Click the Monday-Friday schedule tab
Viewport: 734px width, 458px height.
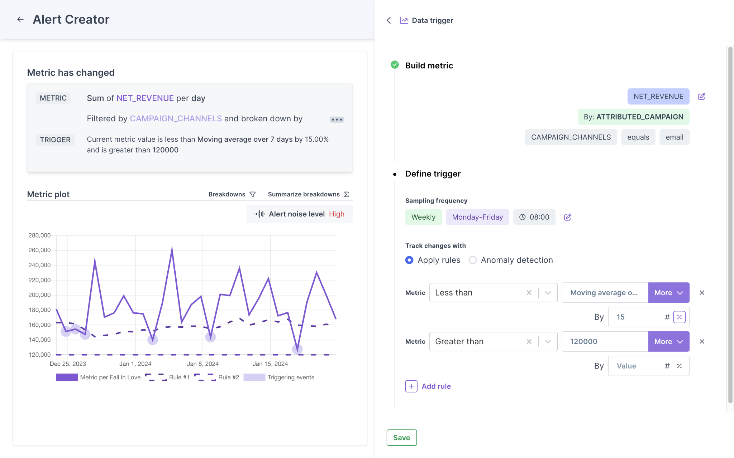pyautogui.click(x=477, y=217)
